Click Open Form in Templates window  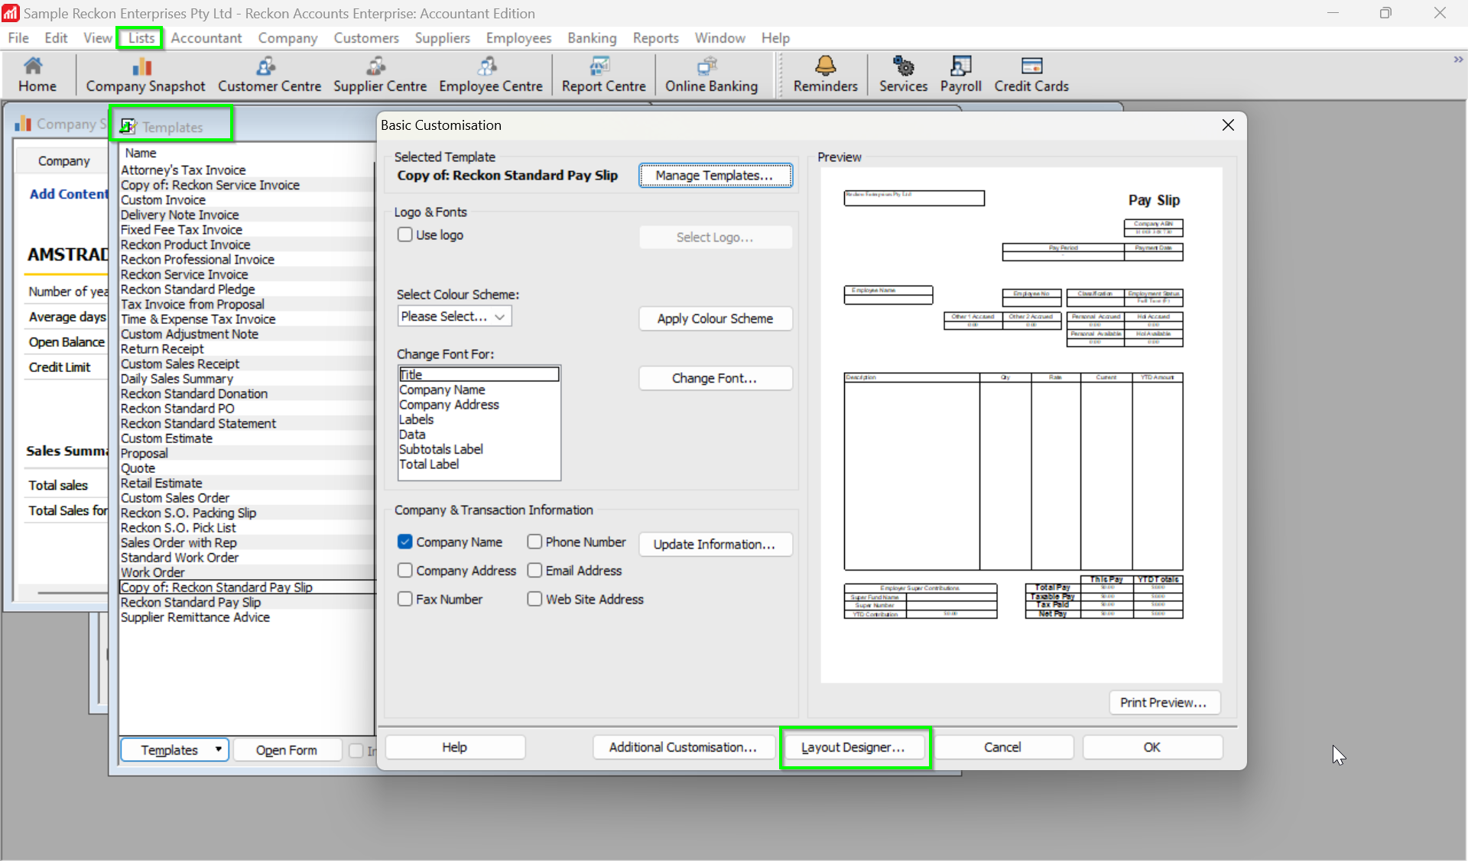(x=287, y=750)
